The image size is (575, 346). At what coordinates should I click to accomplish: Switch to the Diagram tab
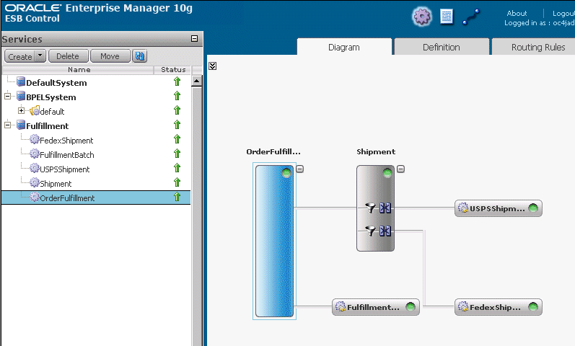(x=344, y=47)
